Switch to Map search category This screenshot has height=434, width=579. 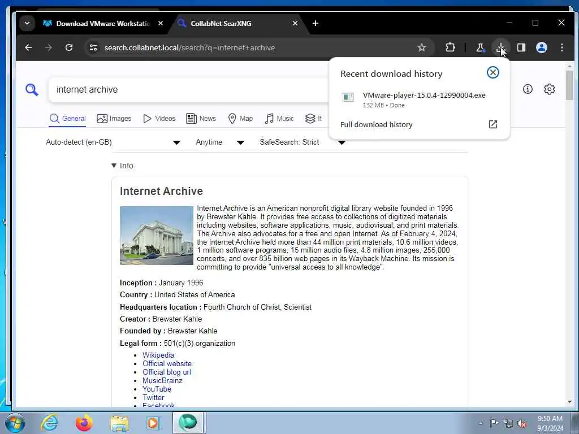click(x=240, y=119)
